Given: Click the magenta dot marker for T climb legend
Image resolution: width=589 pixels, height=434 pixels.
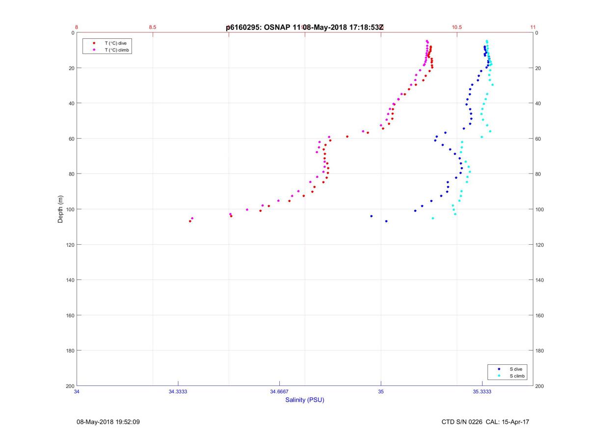Looking at the screenshot, I should click(x=94, y=50).
